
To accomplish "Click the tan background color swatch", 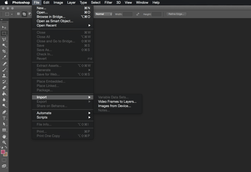I will (x=6, y=154).
